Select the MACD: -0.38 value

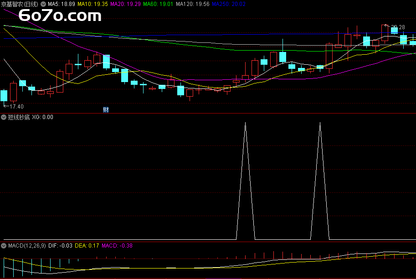pyautogui.click(x=117, y=246)
